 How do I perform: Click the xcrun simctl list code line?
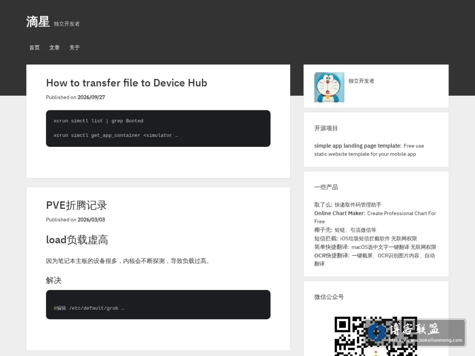(99, 121)
